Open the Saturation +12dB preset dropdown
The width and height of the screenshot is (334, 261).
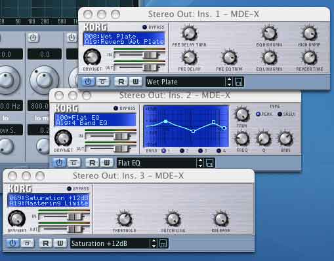110,243
